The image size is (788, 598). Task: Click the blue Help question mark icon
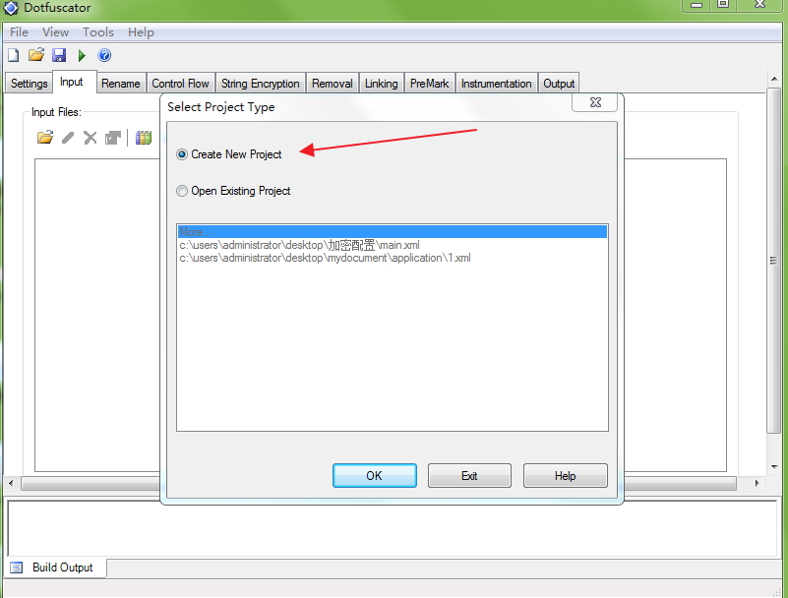point(104,55)
